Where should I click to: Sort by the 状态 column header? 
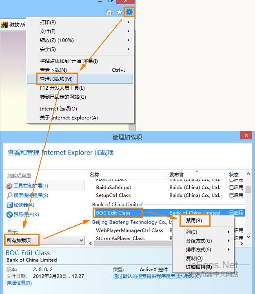236,175
